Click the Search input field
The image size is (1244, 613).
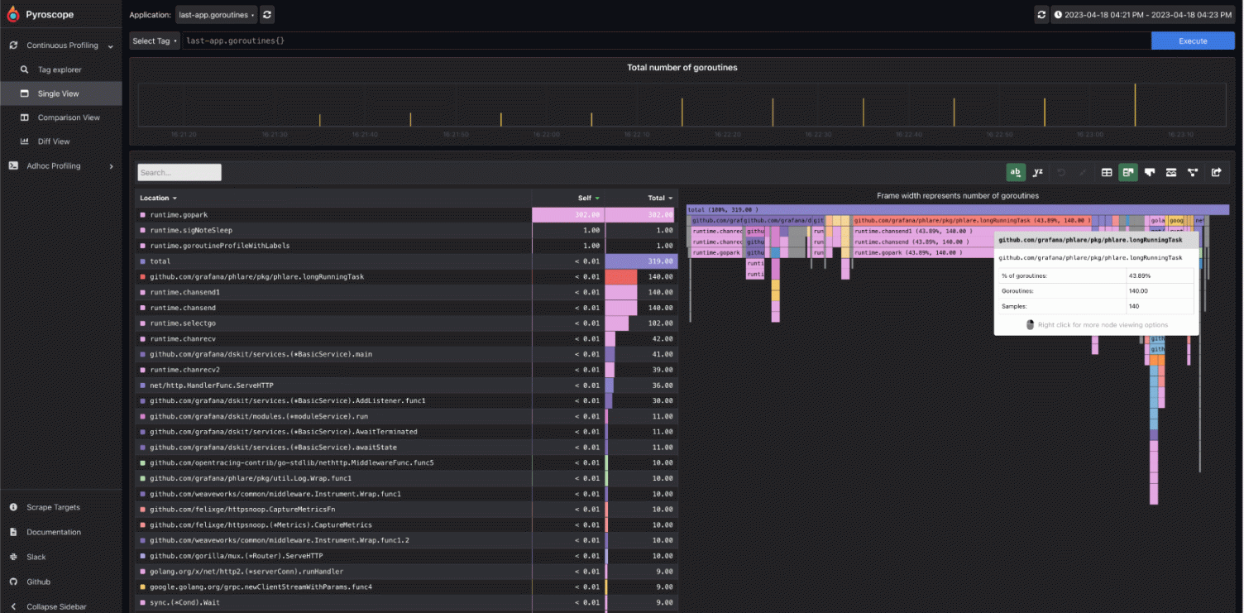pyautogui.click(x=179, y=172)
